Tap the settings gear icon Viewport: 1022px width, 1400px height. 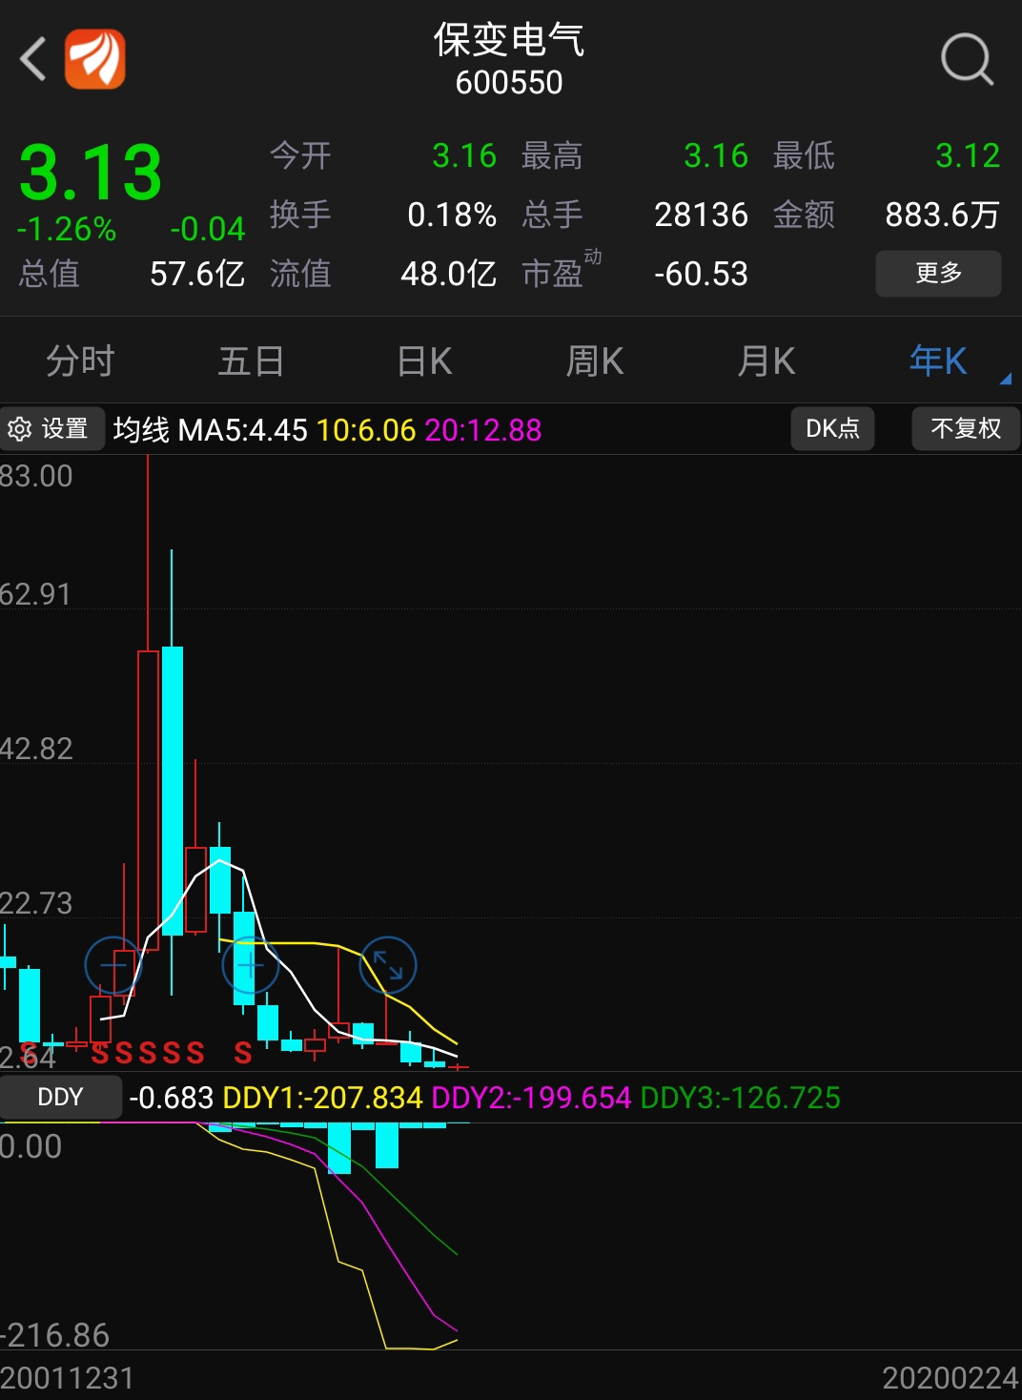click(x=23, y=428)
